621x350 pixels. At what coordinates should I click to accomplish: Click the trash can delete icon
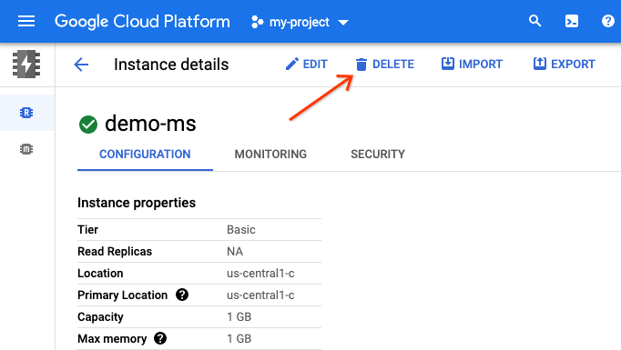point(361,64)
